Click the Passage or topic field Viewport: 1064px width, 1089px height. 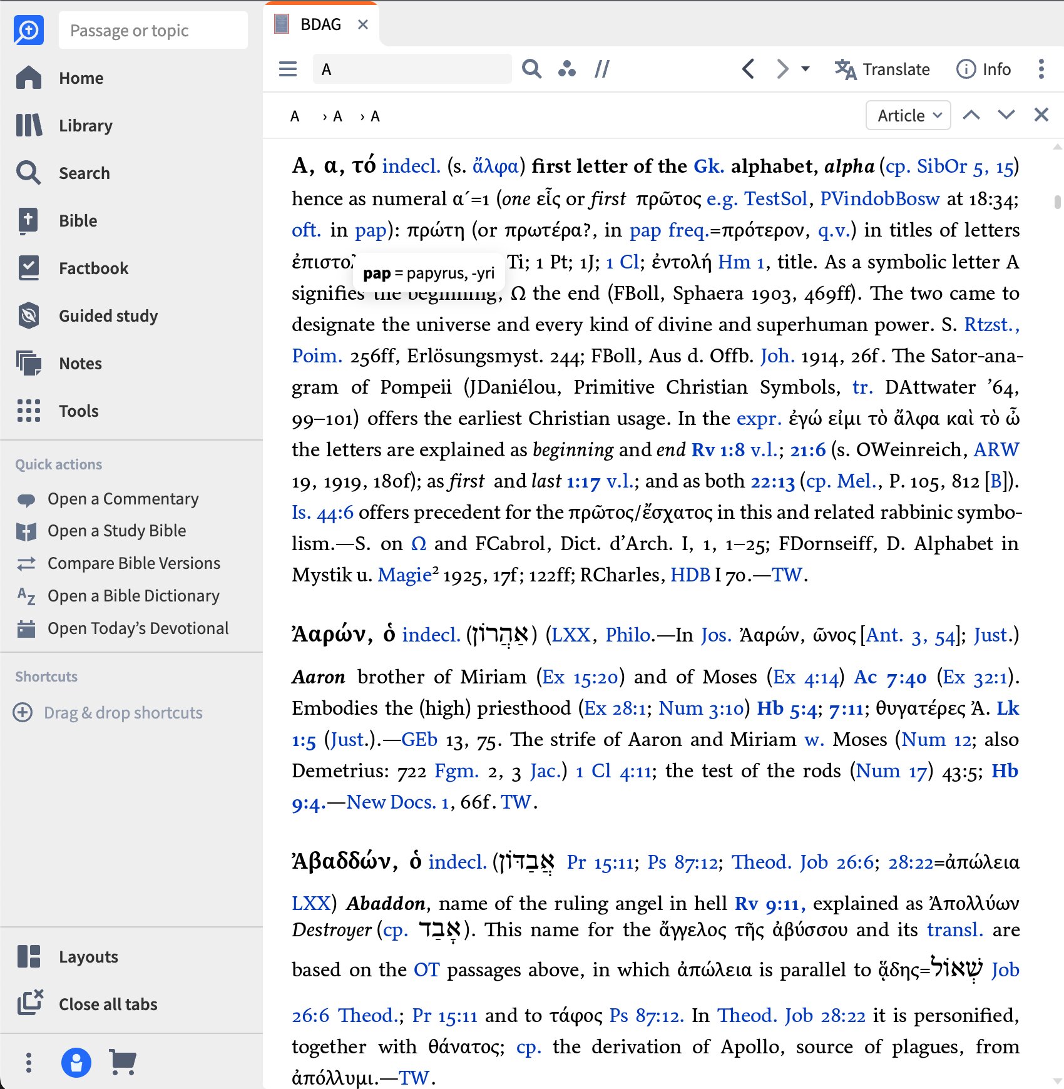(x=153, y=30)
